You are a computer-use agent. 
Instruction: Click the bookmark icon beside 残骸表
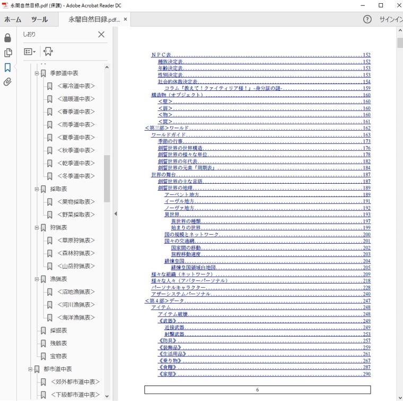43,344
